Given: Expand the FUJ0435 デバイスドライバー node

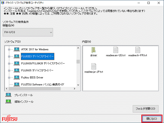Looking at the screenshot, I should click(9, 70).
